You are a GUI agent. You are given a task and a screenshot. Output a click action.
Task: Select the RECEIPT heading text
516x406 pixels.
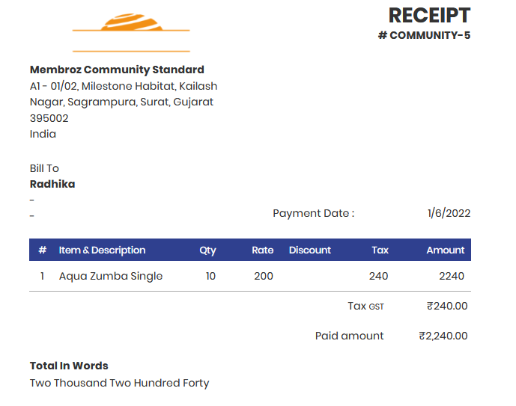point(429,16)
